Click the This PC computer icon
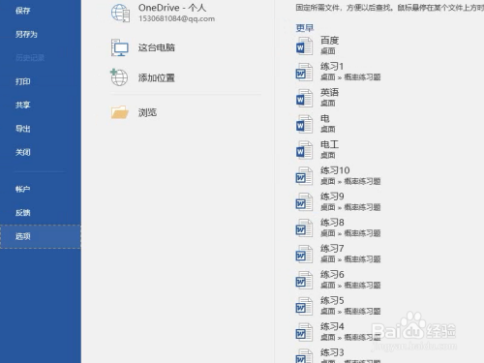The image size is (484, 363). (x=120, y=47)
